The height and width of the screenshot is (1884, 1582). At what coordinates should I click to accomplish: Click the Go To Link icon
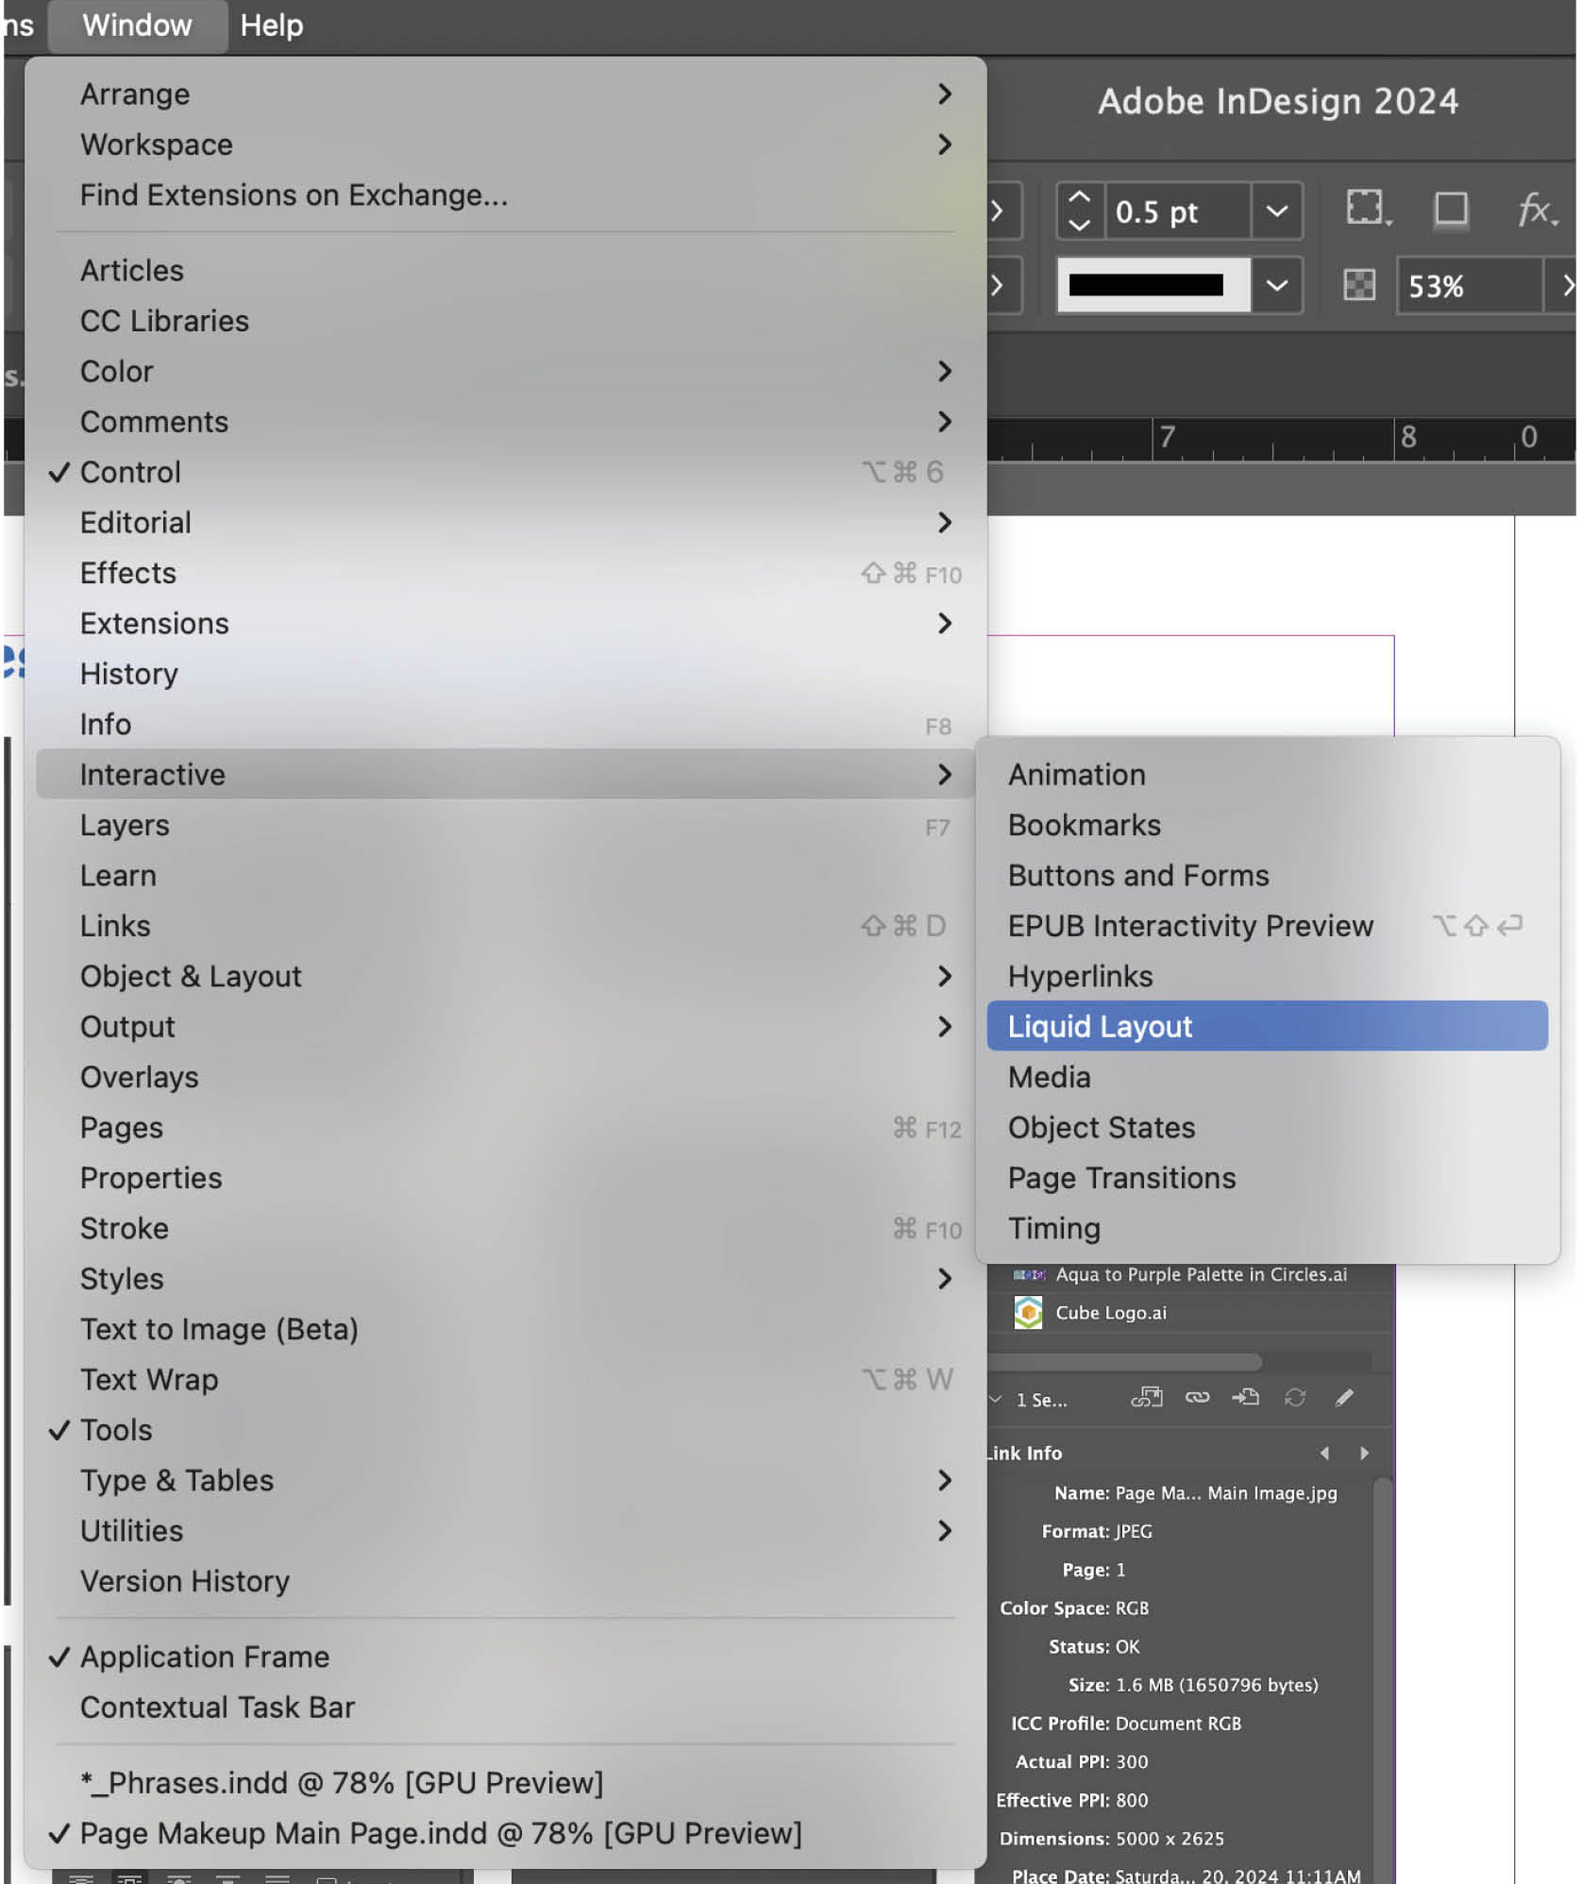point(1246,1398)
